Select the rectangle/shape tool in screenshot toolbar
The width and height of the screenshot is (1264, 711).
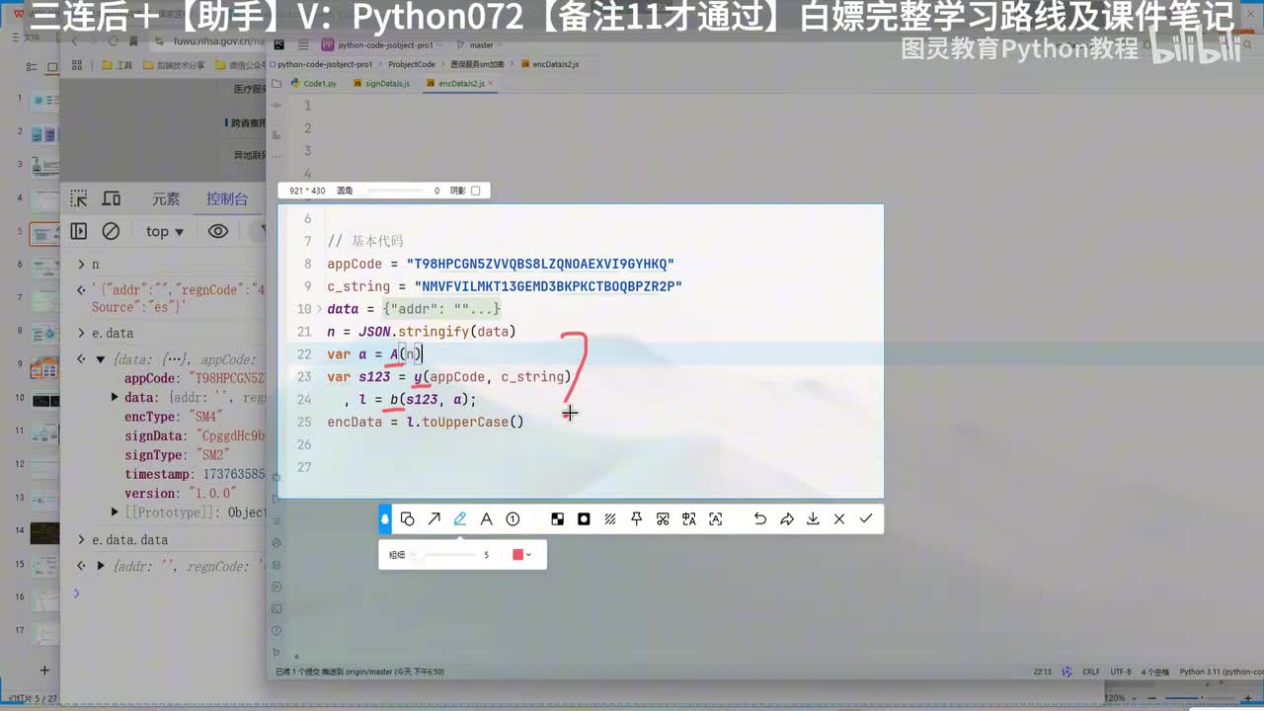pos(407,518)
